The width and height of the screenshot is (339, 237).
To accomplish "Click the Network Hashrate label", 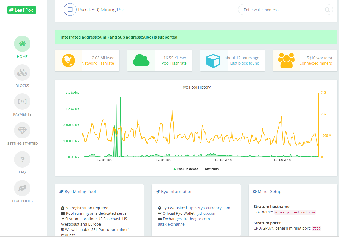I will 98,63.
